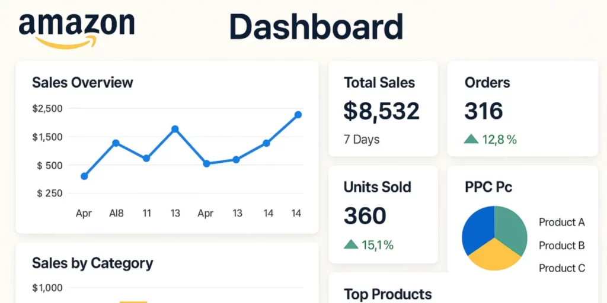This screenshot has height=303, width=607.
Task: Click the green up arrow under Units Sold
Action: [x=351, y=244]
